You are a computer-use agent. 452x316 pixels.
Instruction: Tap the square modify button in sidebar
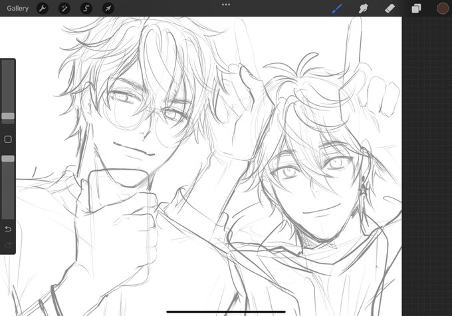point(8,140)
